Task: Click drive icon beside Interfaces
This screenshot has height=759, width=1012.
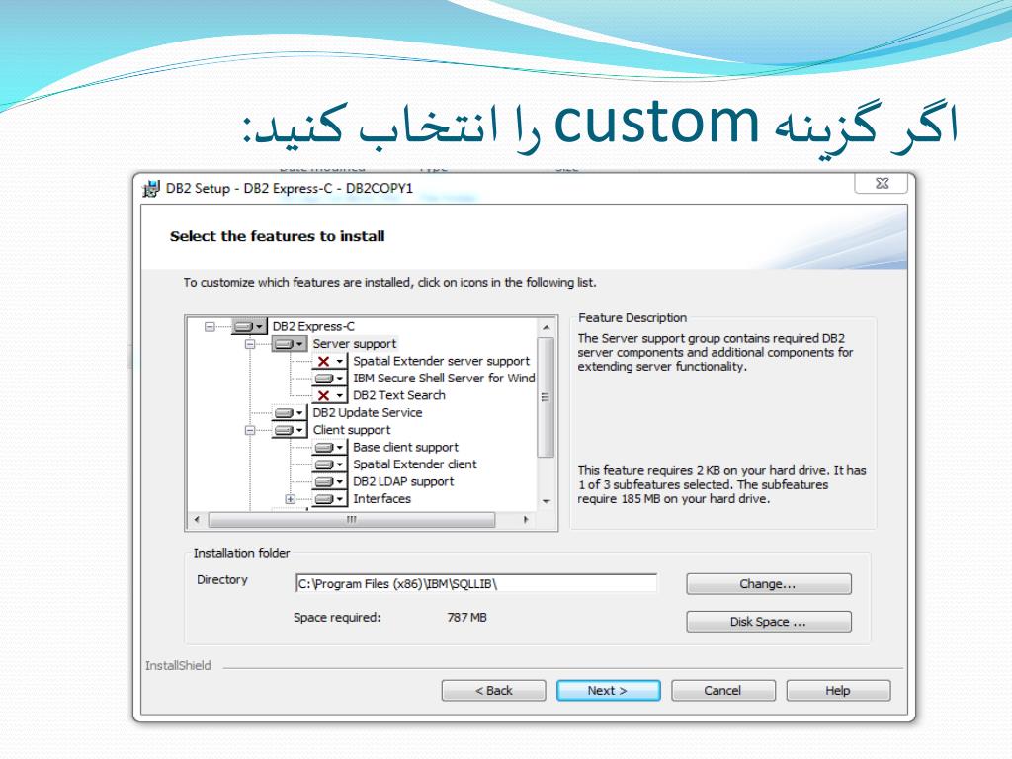Action: tap(329, 499)
